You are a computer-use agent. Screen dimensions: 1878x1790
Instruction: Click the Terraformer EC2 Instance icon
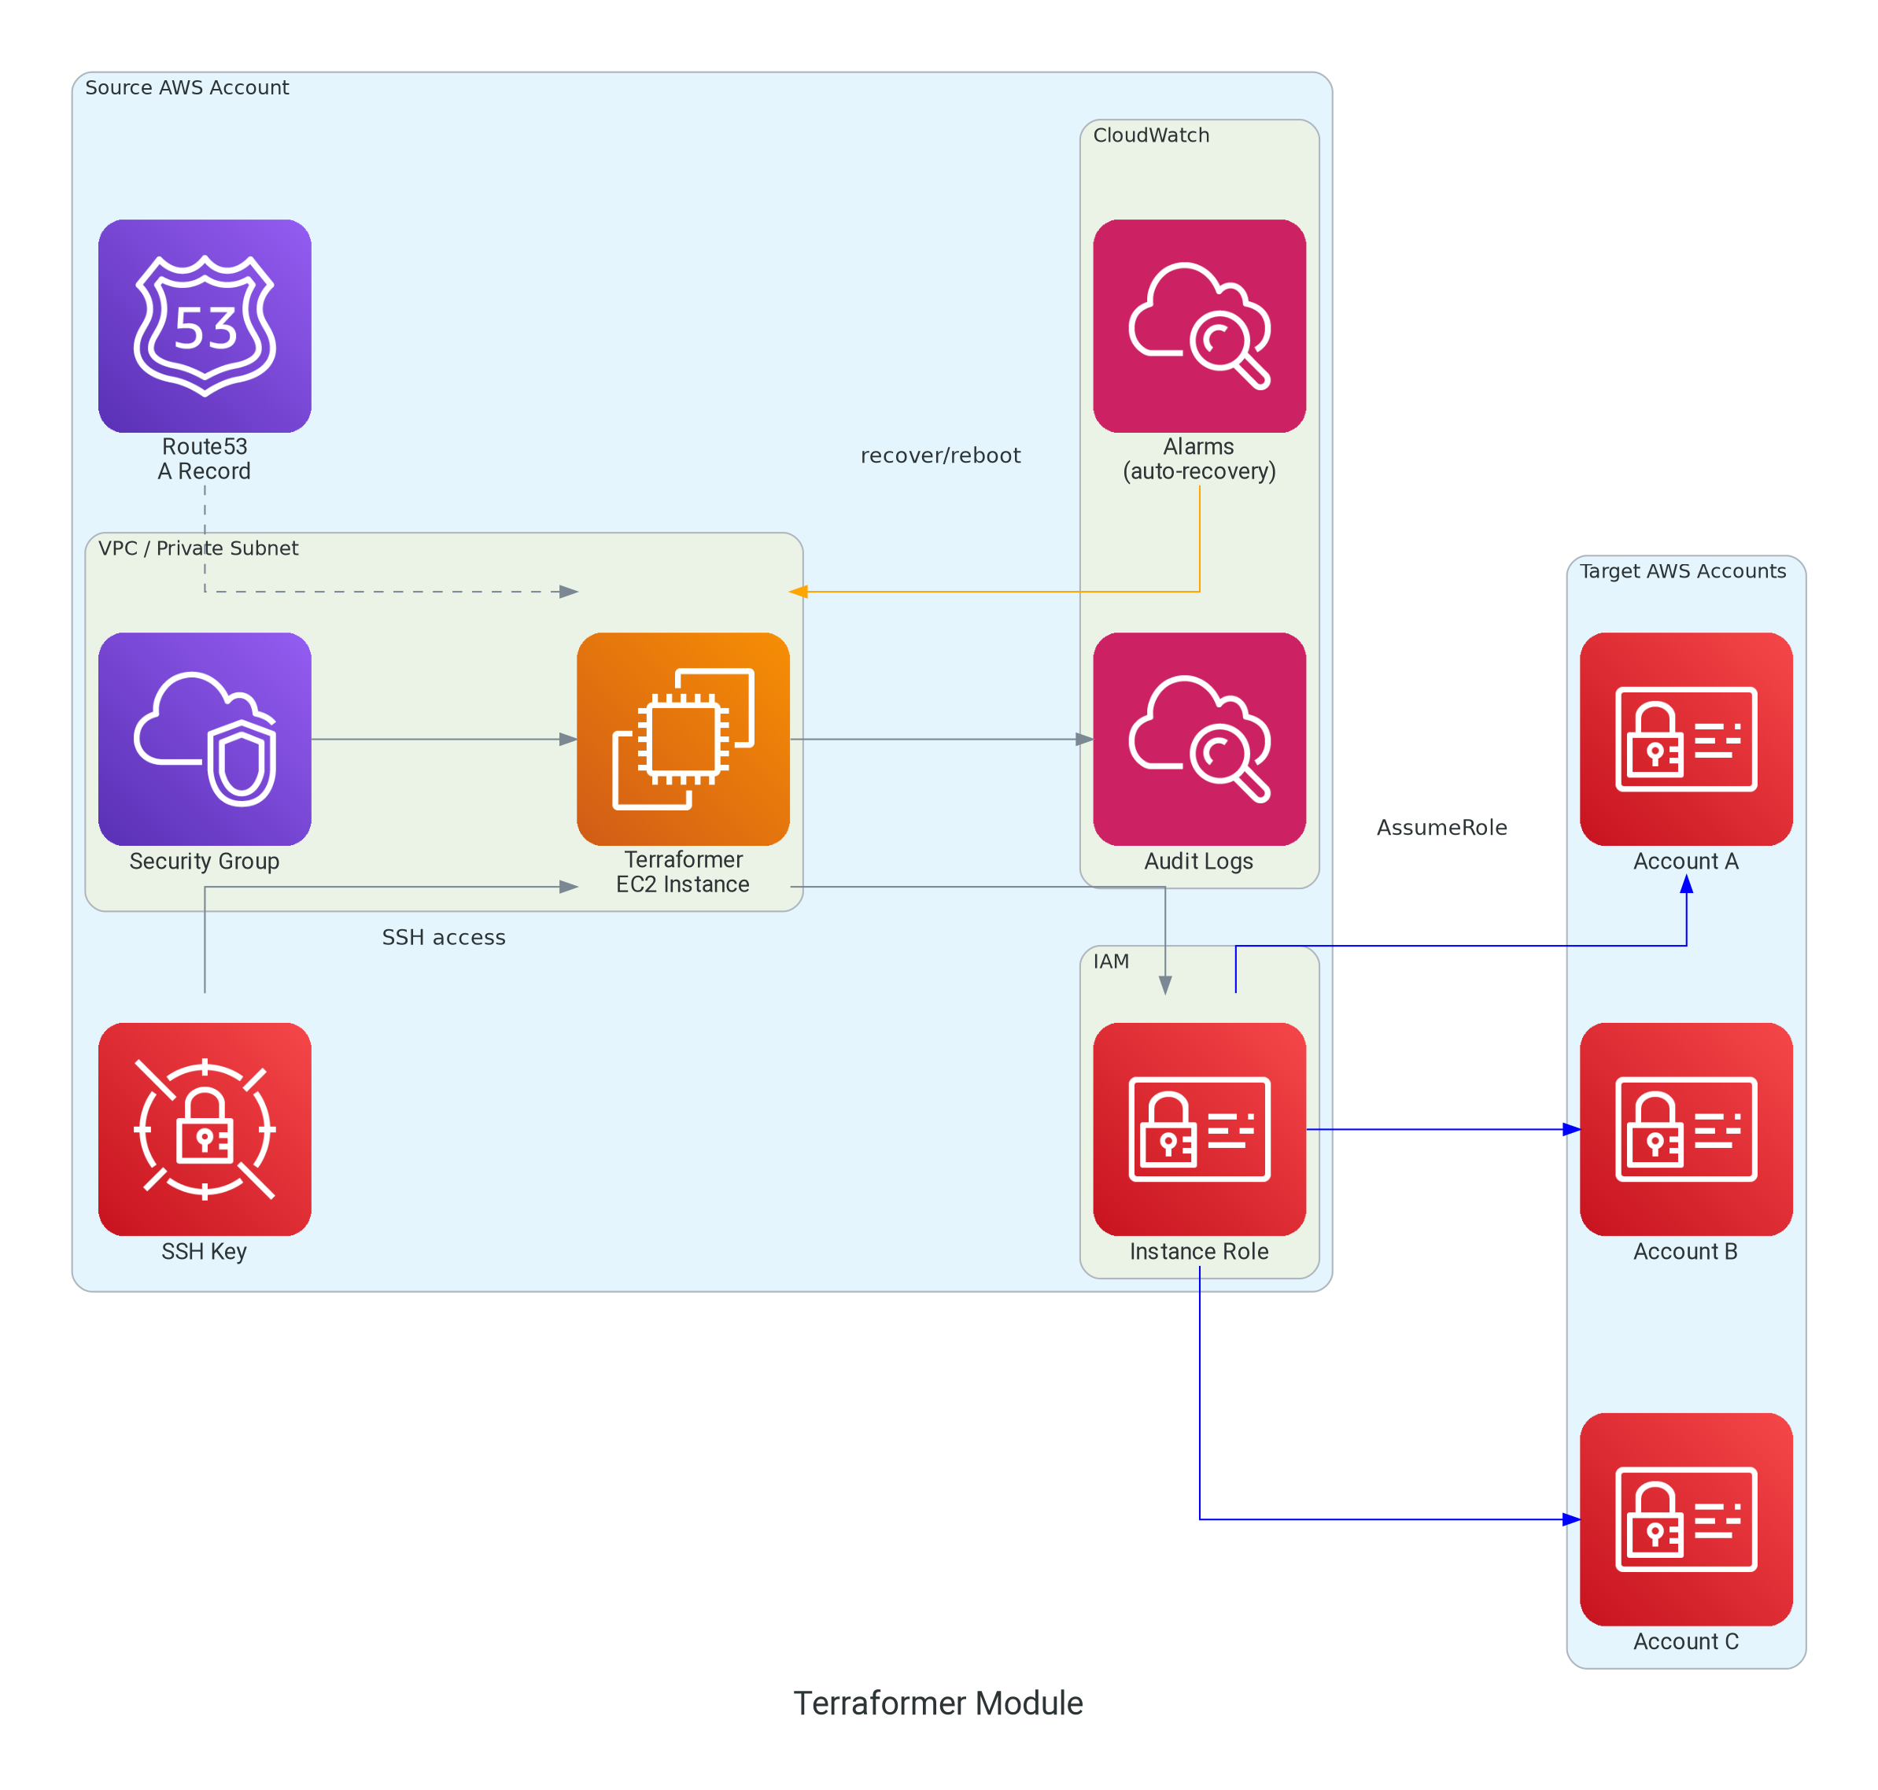click(x=682, y=739)
